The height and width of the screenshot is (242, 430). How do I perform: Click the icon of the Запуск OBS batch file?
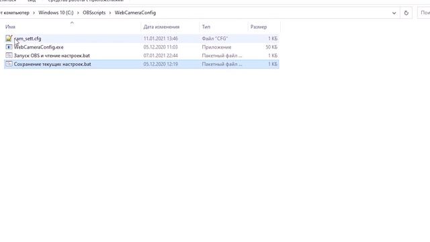point(9,55)
